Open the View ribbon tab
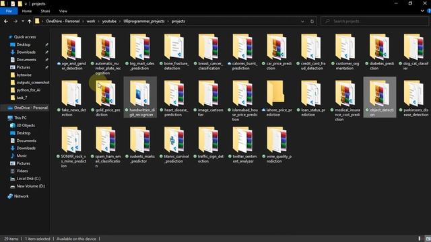 [x=63, y=11]
